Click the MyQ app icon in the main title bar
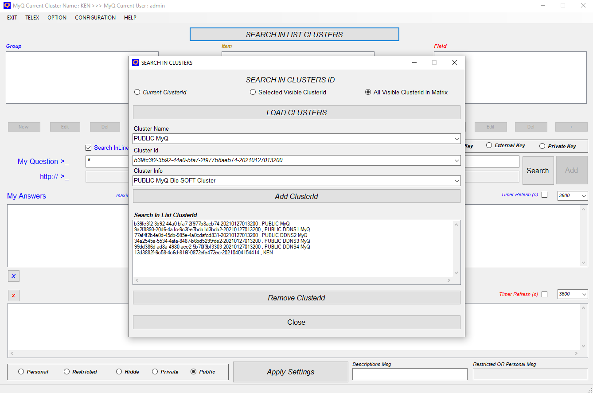 [7, 6]
